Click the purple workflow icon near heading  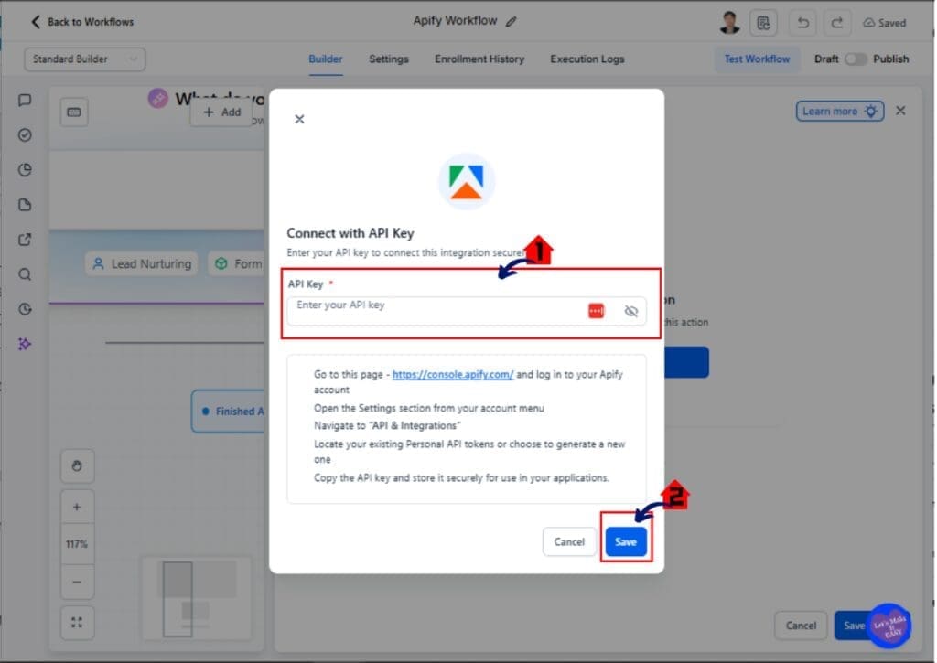point(157,98)
